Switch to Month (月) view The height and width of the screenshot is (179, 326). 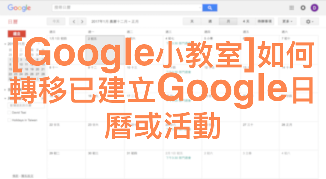coord(228,21)
